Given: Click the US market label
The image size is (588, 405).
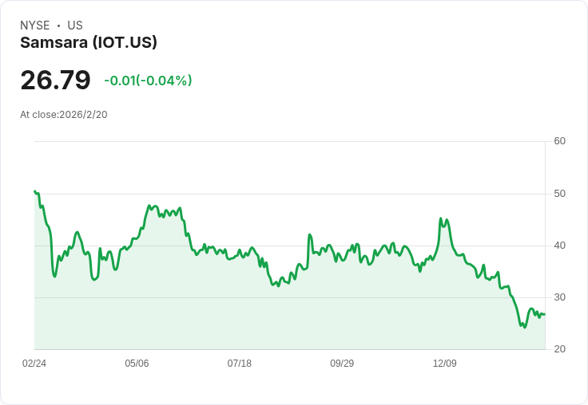Looking at the screenshot, I should [x=75, y=26].
